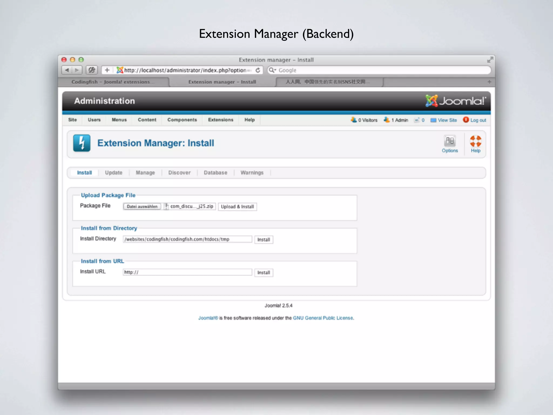The image size is (553, 415).
Task: Open a new tab with plus icon
Action: coord(489,82)
